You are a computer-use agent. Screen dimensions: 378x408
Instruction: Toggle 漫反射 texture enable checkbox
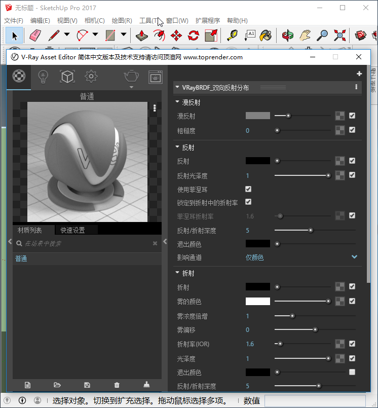[x=352, y=116]
